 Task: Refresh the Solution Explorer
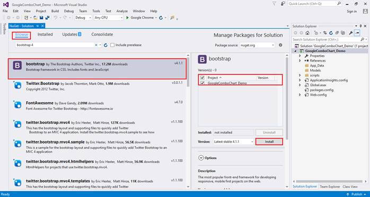pos(331,33)
